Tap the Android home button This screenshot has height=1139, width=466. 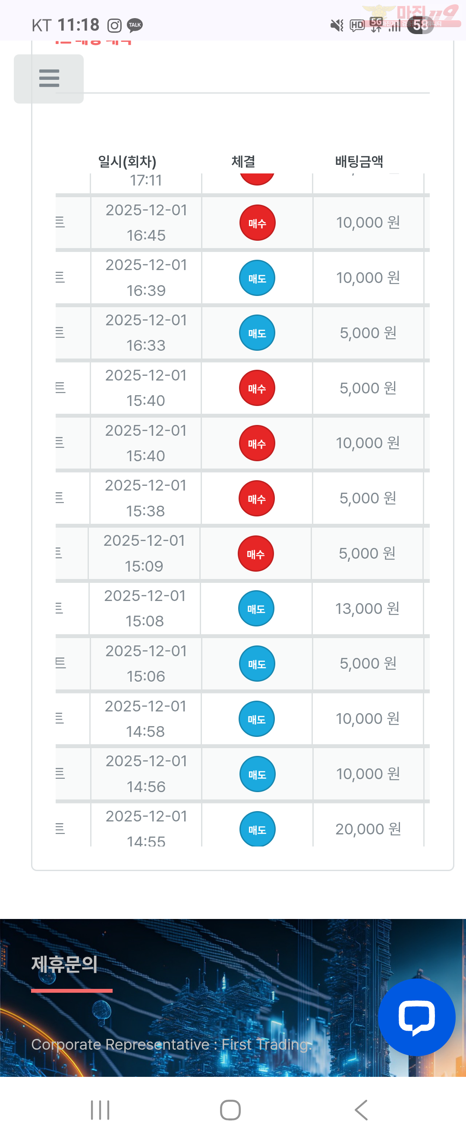[x=230, y=1110]
